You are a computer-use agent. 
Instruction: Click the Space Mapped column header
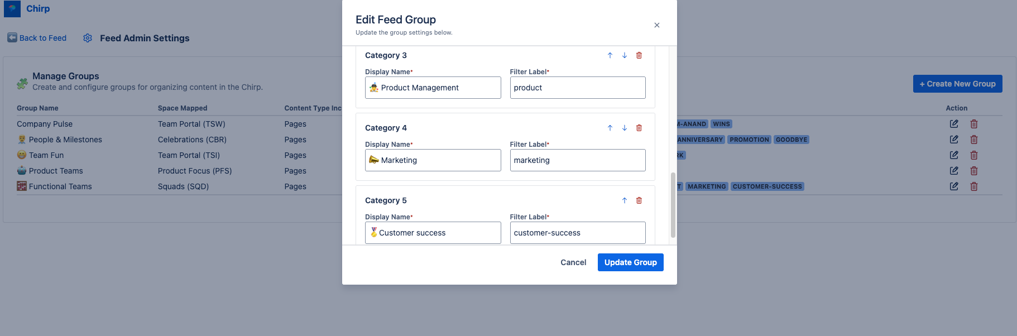[183, 108]
